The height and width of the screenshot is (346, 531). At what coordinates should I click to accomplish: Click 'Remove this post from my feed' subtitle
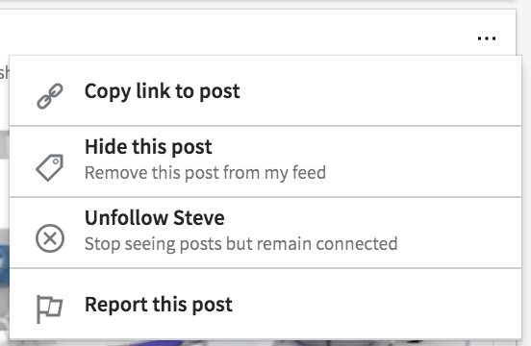[205, 172]
